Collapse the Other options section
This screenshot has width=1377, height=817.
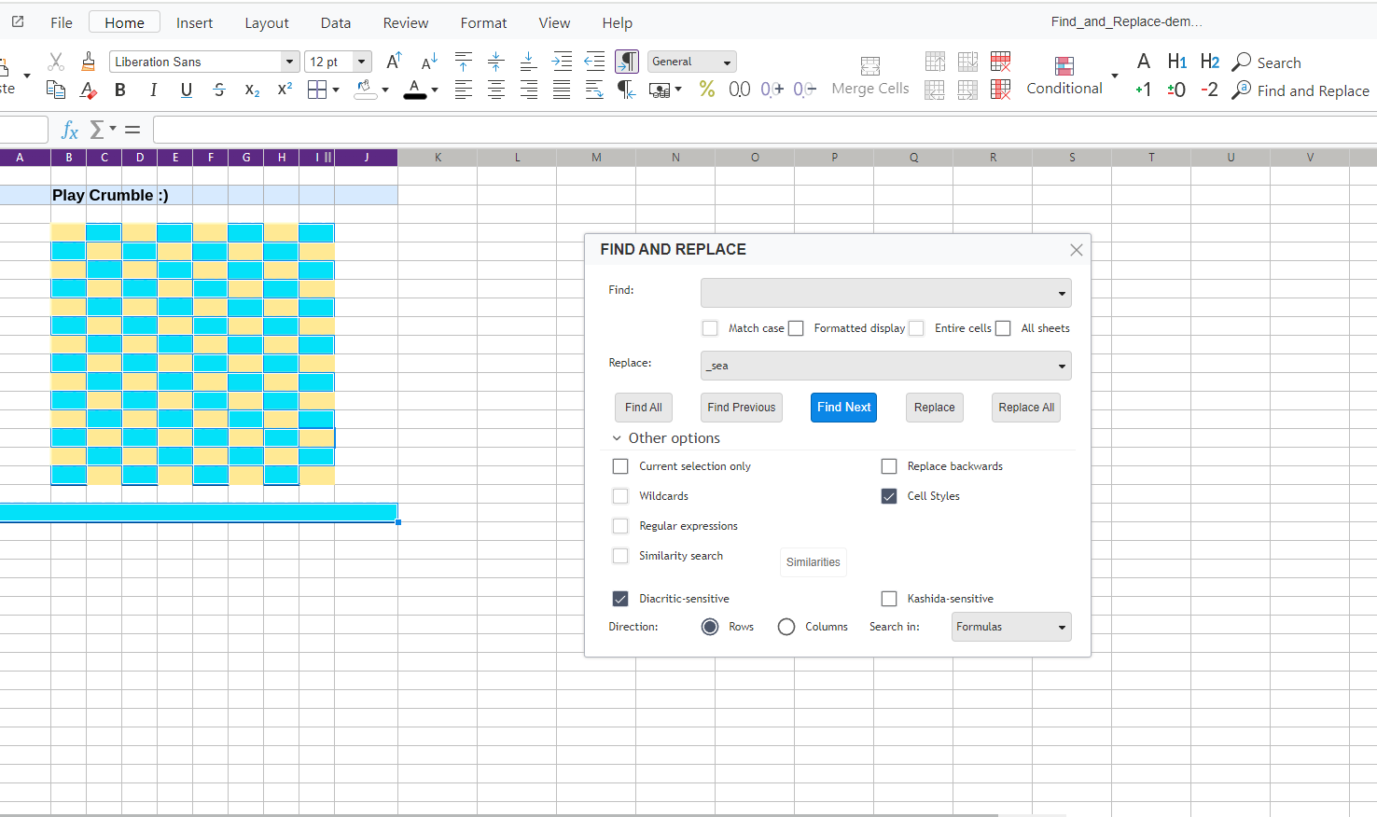click(x=616, y=437)
